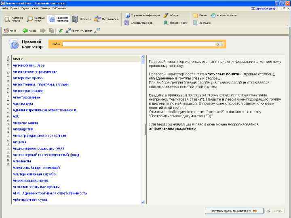This screenshot has height=218, width=291.
Task: Select Арбитражные суды group
Action: pyautogui.click(x=30, y=200)
